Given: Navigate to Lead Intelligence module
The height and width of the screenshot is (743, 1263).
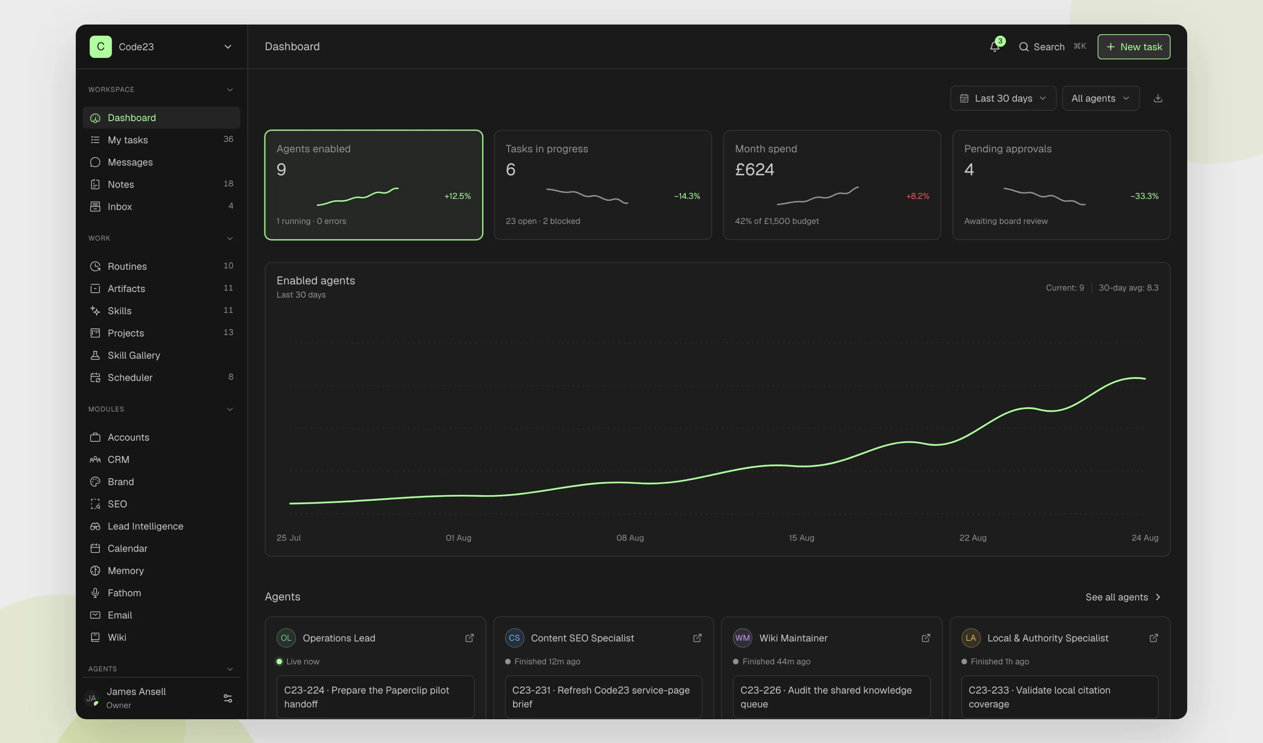Looking at the screenshot, I should [x=161, y=526].
